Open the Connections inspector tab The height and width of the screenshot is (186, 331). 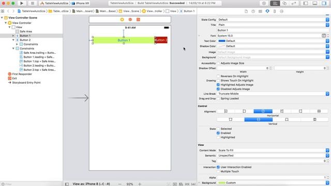(x=281, y=11)
